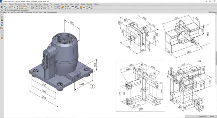Select the gray round shield icon in left sidebar
The width and height of the screenshot is (217, 118).
2,35
